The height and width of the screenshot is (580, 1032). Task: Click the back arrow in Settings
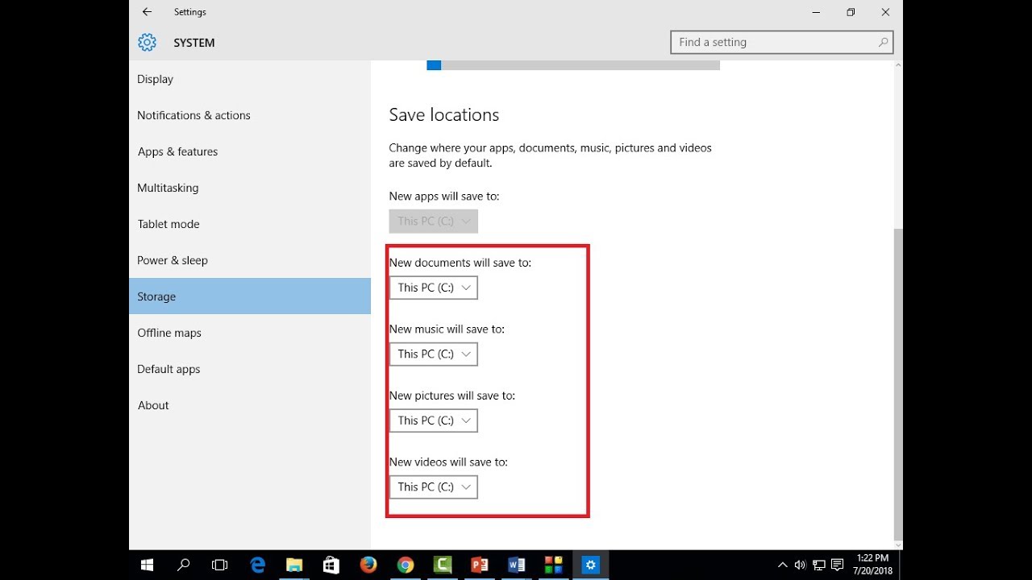tap(146, 12)
